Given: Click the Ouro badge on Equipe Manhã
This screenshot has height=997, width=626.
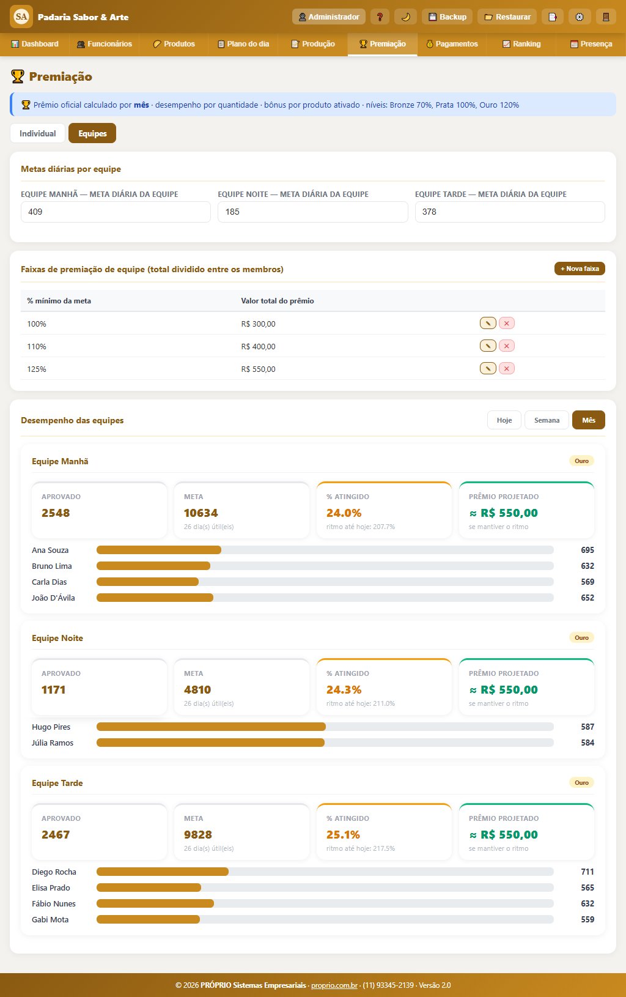Looking at the screenshot, I should click(x=581, y=461).
